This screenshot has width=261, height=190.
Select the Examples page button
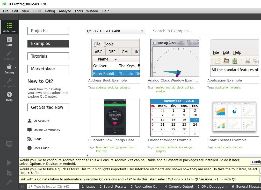pos(48,44)
